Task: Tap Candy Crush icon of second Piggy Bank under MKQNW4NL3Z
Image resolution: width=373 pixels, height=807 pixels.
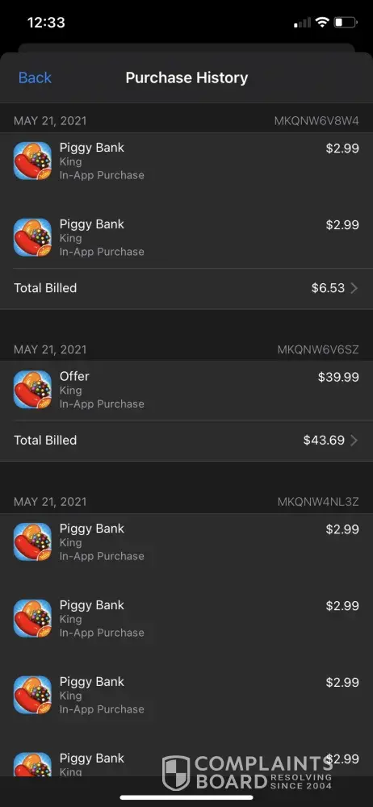Action: [32, 618]
